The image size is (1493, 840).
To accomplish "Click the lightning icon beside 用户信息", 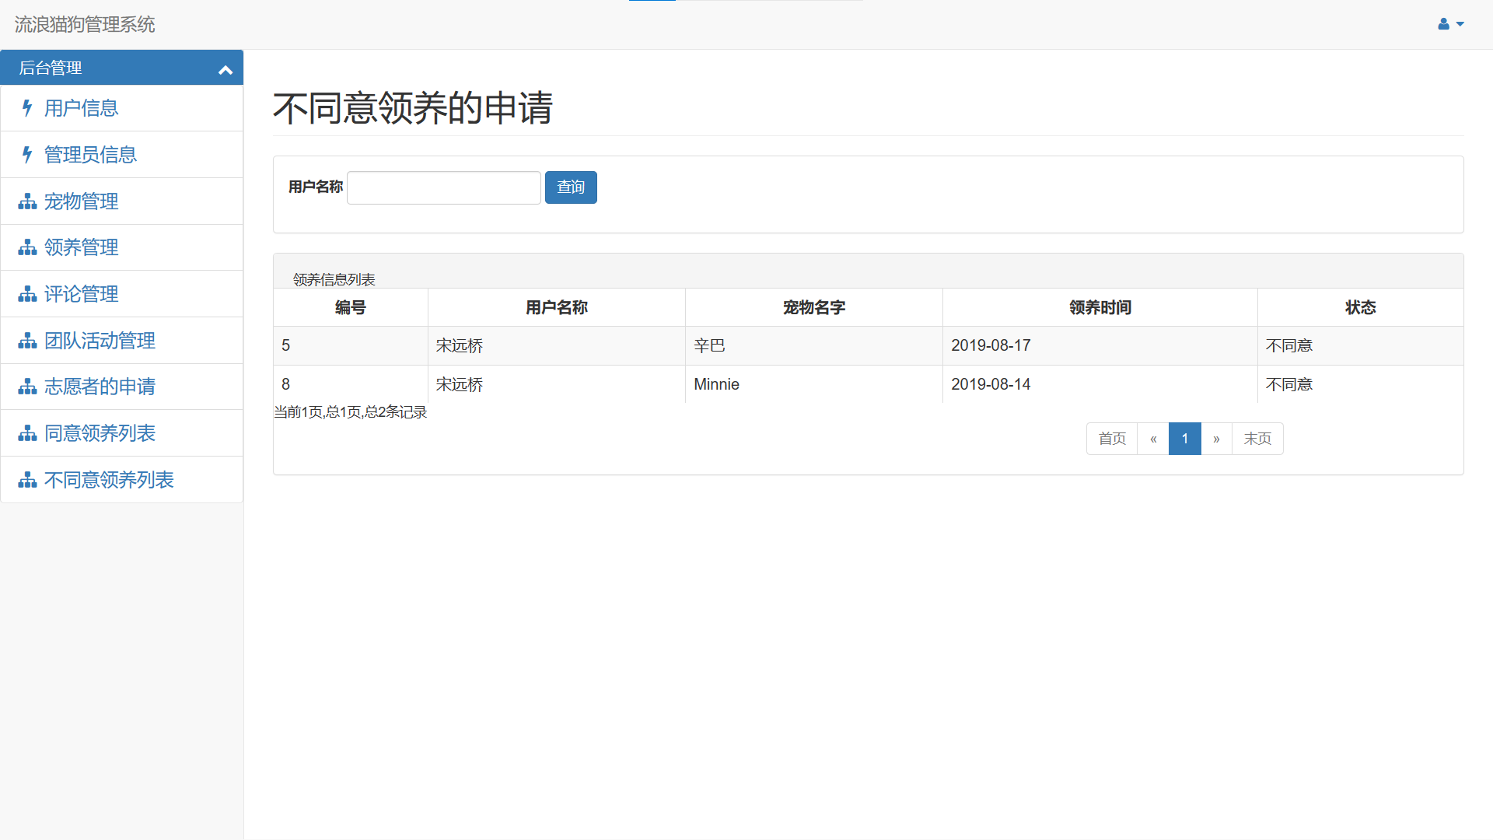I will 27,108.
